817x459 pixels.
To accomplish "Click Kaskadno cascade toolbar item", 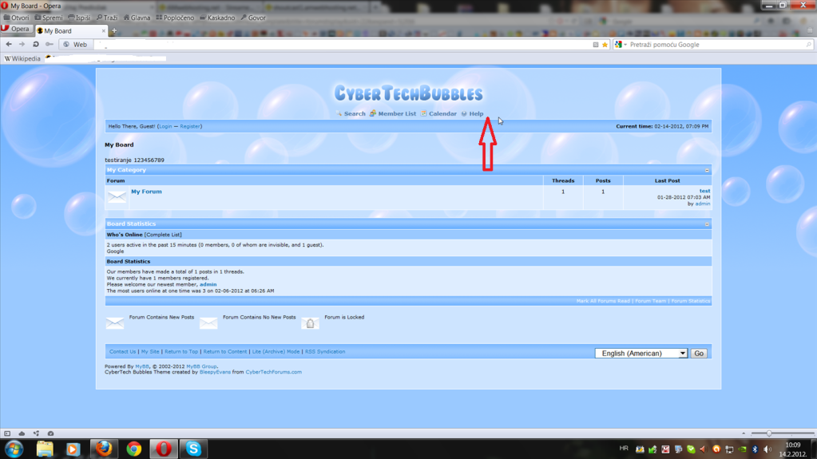I will click(217, 18).
